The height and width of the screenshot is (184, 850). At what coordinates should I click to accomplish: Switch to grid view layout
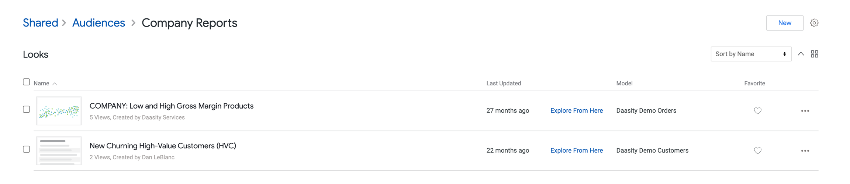click(x=815, y=54)
